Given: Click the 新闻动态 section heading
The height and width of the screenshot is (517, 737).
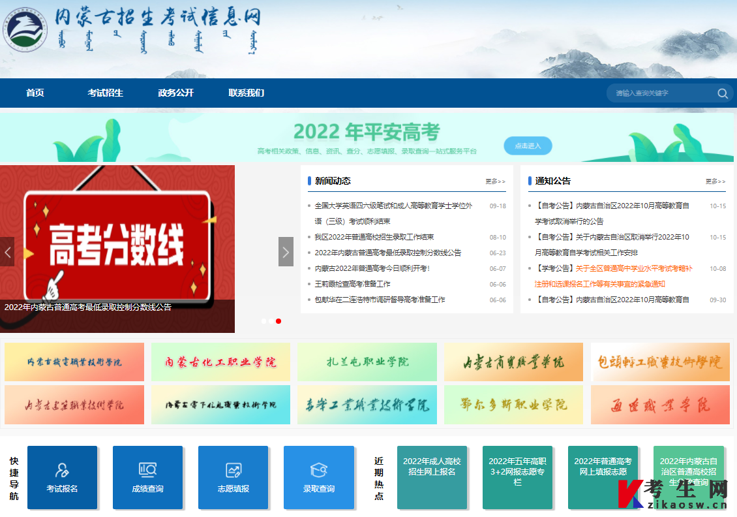Looking at the screenshot, I should [333, 181].
